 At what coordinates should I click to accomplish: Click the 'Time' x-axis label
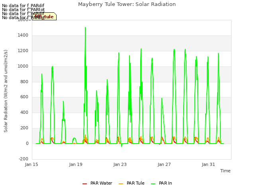click(x=226, y=171)
